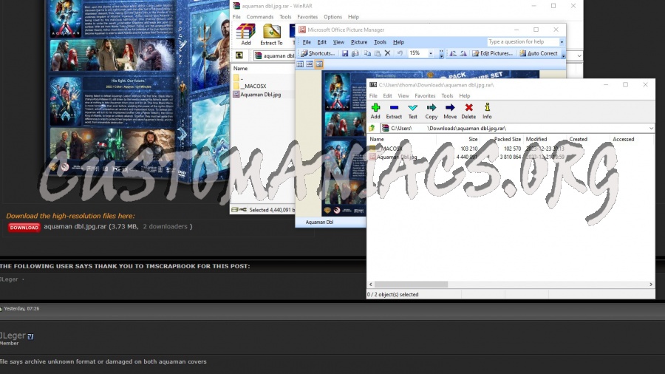Click JLeger username link in post header
This screenshot has height=374, width=665.
[13, 336]
